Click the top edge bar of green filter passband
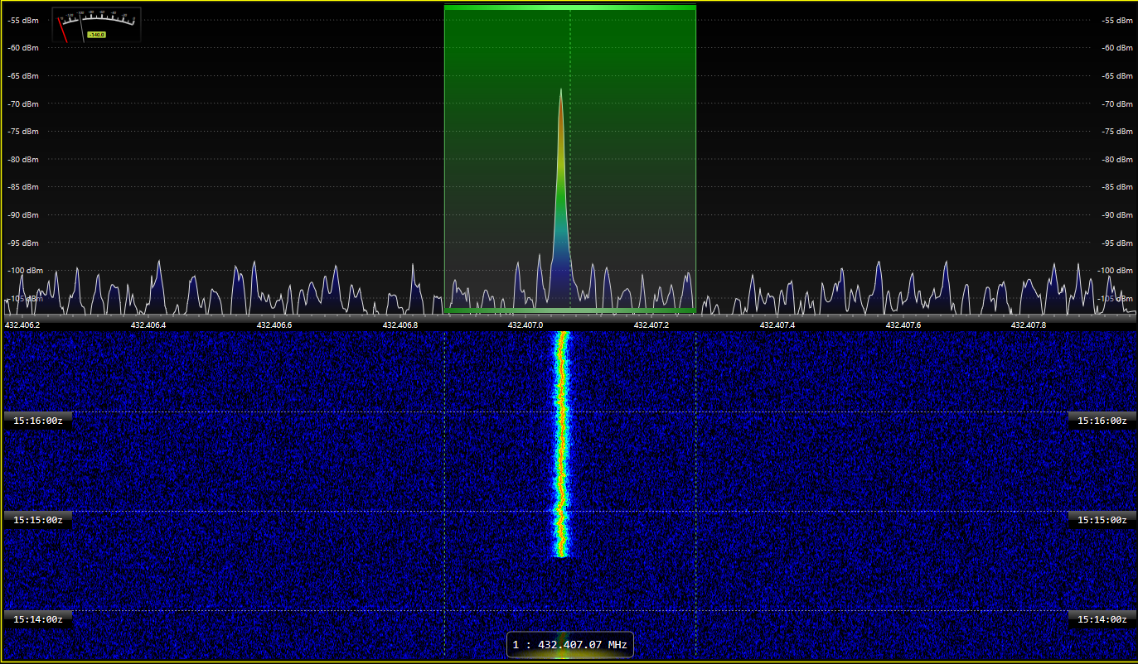 569,7
